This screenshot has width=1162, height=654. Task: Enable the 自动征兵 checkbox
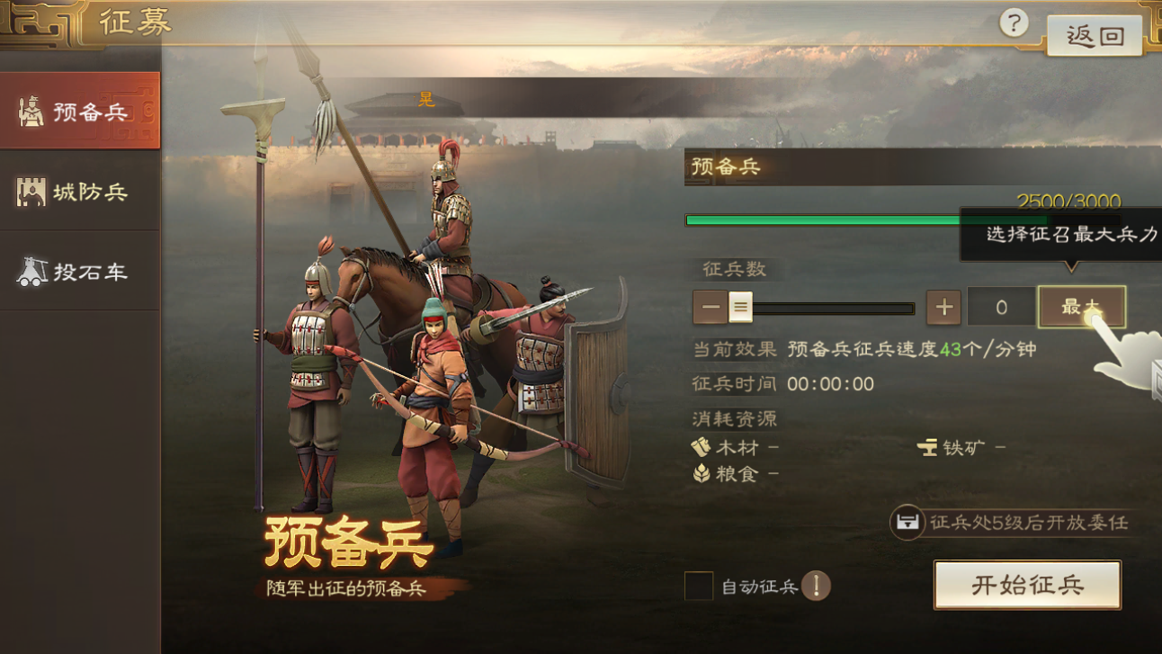[x=699, y=586]
